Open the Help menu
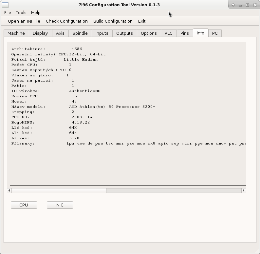 coord(36,12)
